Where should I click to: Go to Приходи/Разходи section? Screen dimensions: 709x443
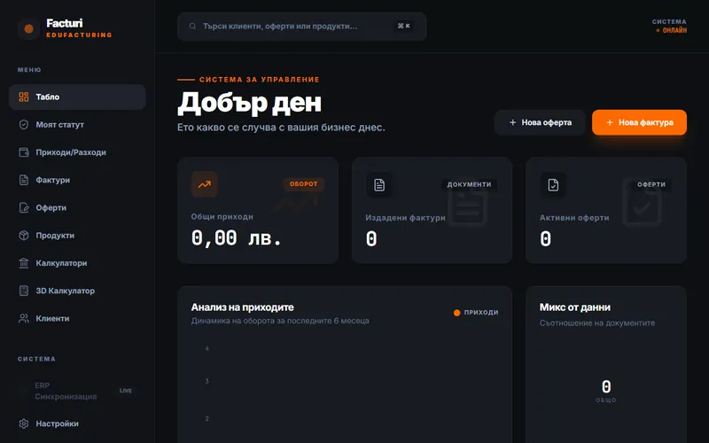[x=77, y=152]
